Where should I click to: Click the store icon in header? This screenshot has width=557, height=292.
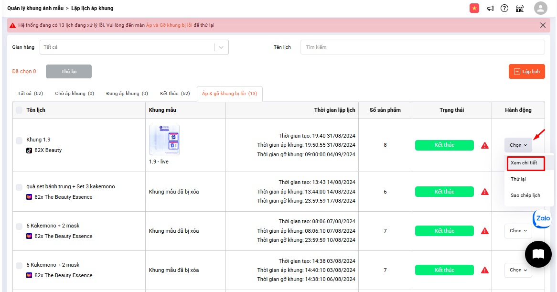(x=520, y=8)
